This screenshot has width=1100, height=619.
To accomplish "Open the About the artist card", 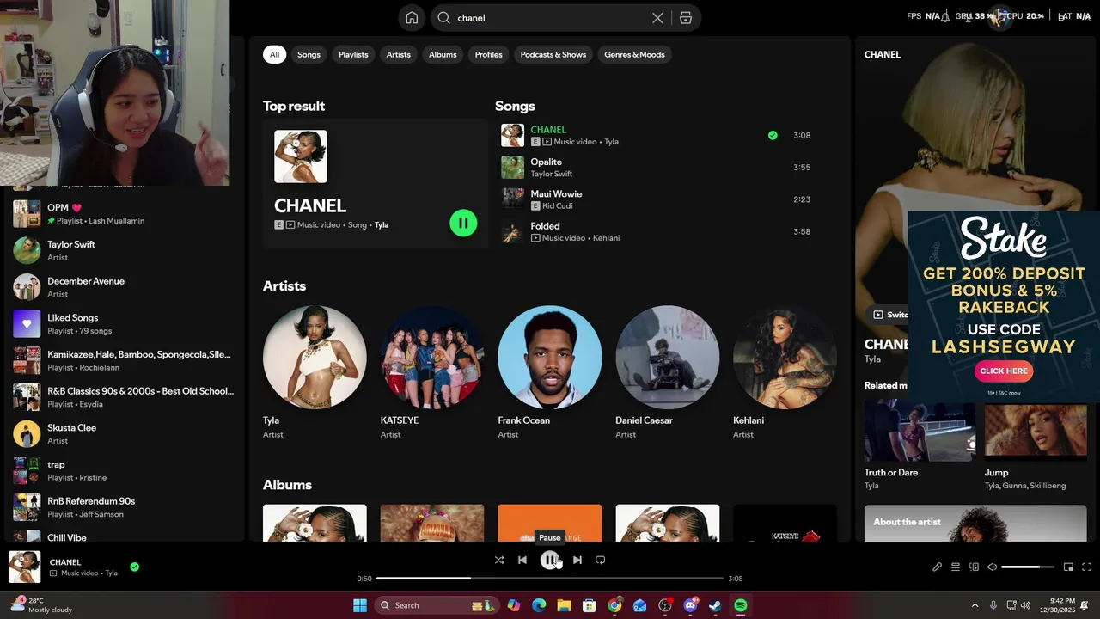I will point(975,523).
